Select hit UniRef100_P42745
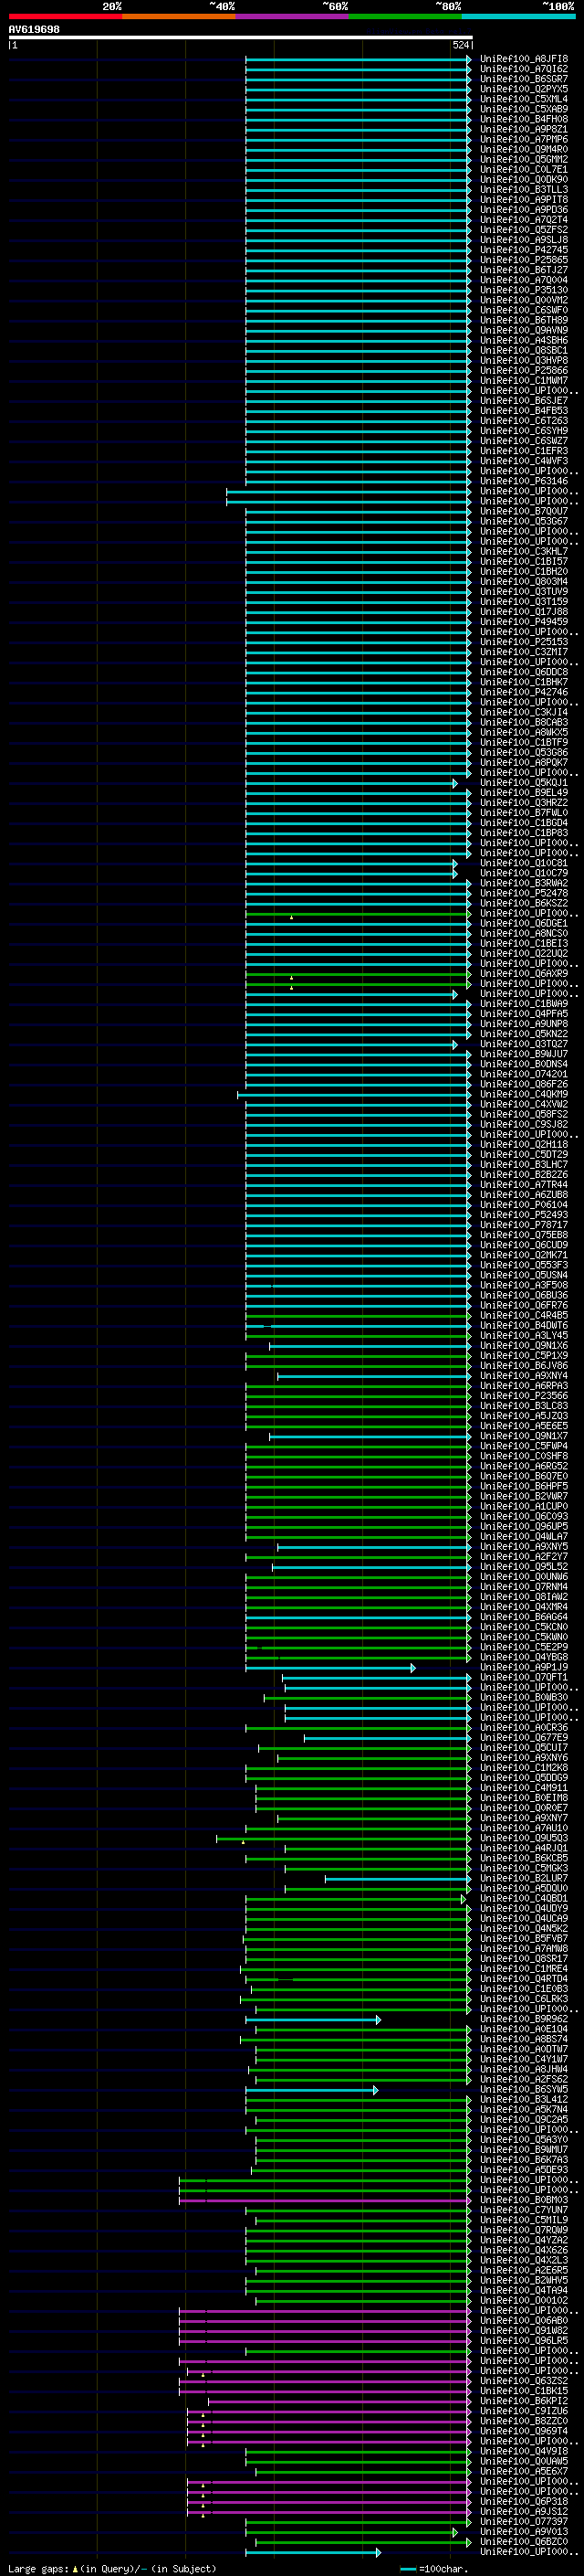The image size is (584, 2576). (524, 250)
